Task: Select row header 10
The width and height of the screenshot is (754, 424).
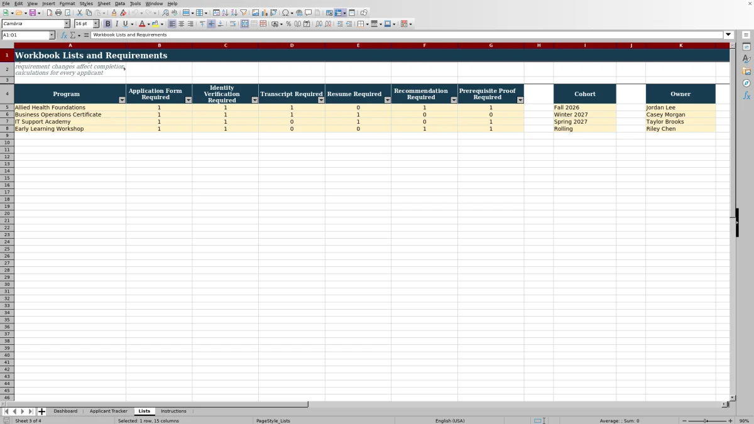Action: (x=7, y=143)
